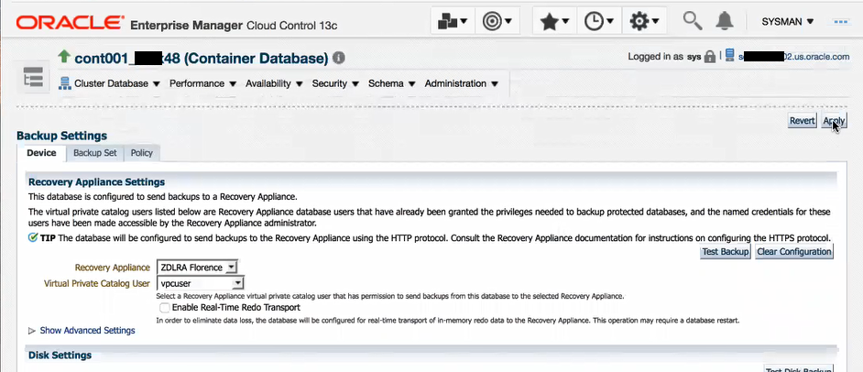Open the Targets menu icon
This screenshot has height=372, width=863.
click(x=497, y=21)
